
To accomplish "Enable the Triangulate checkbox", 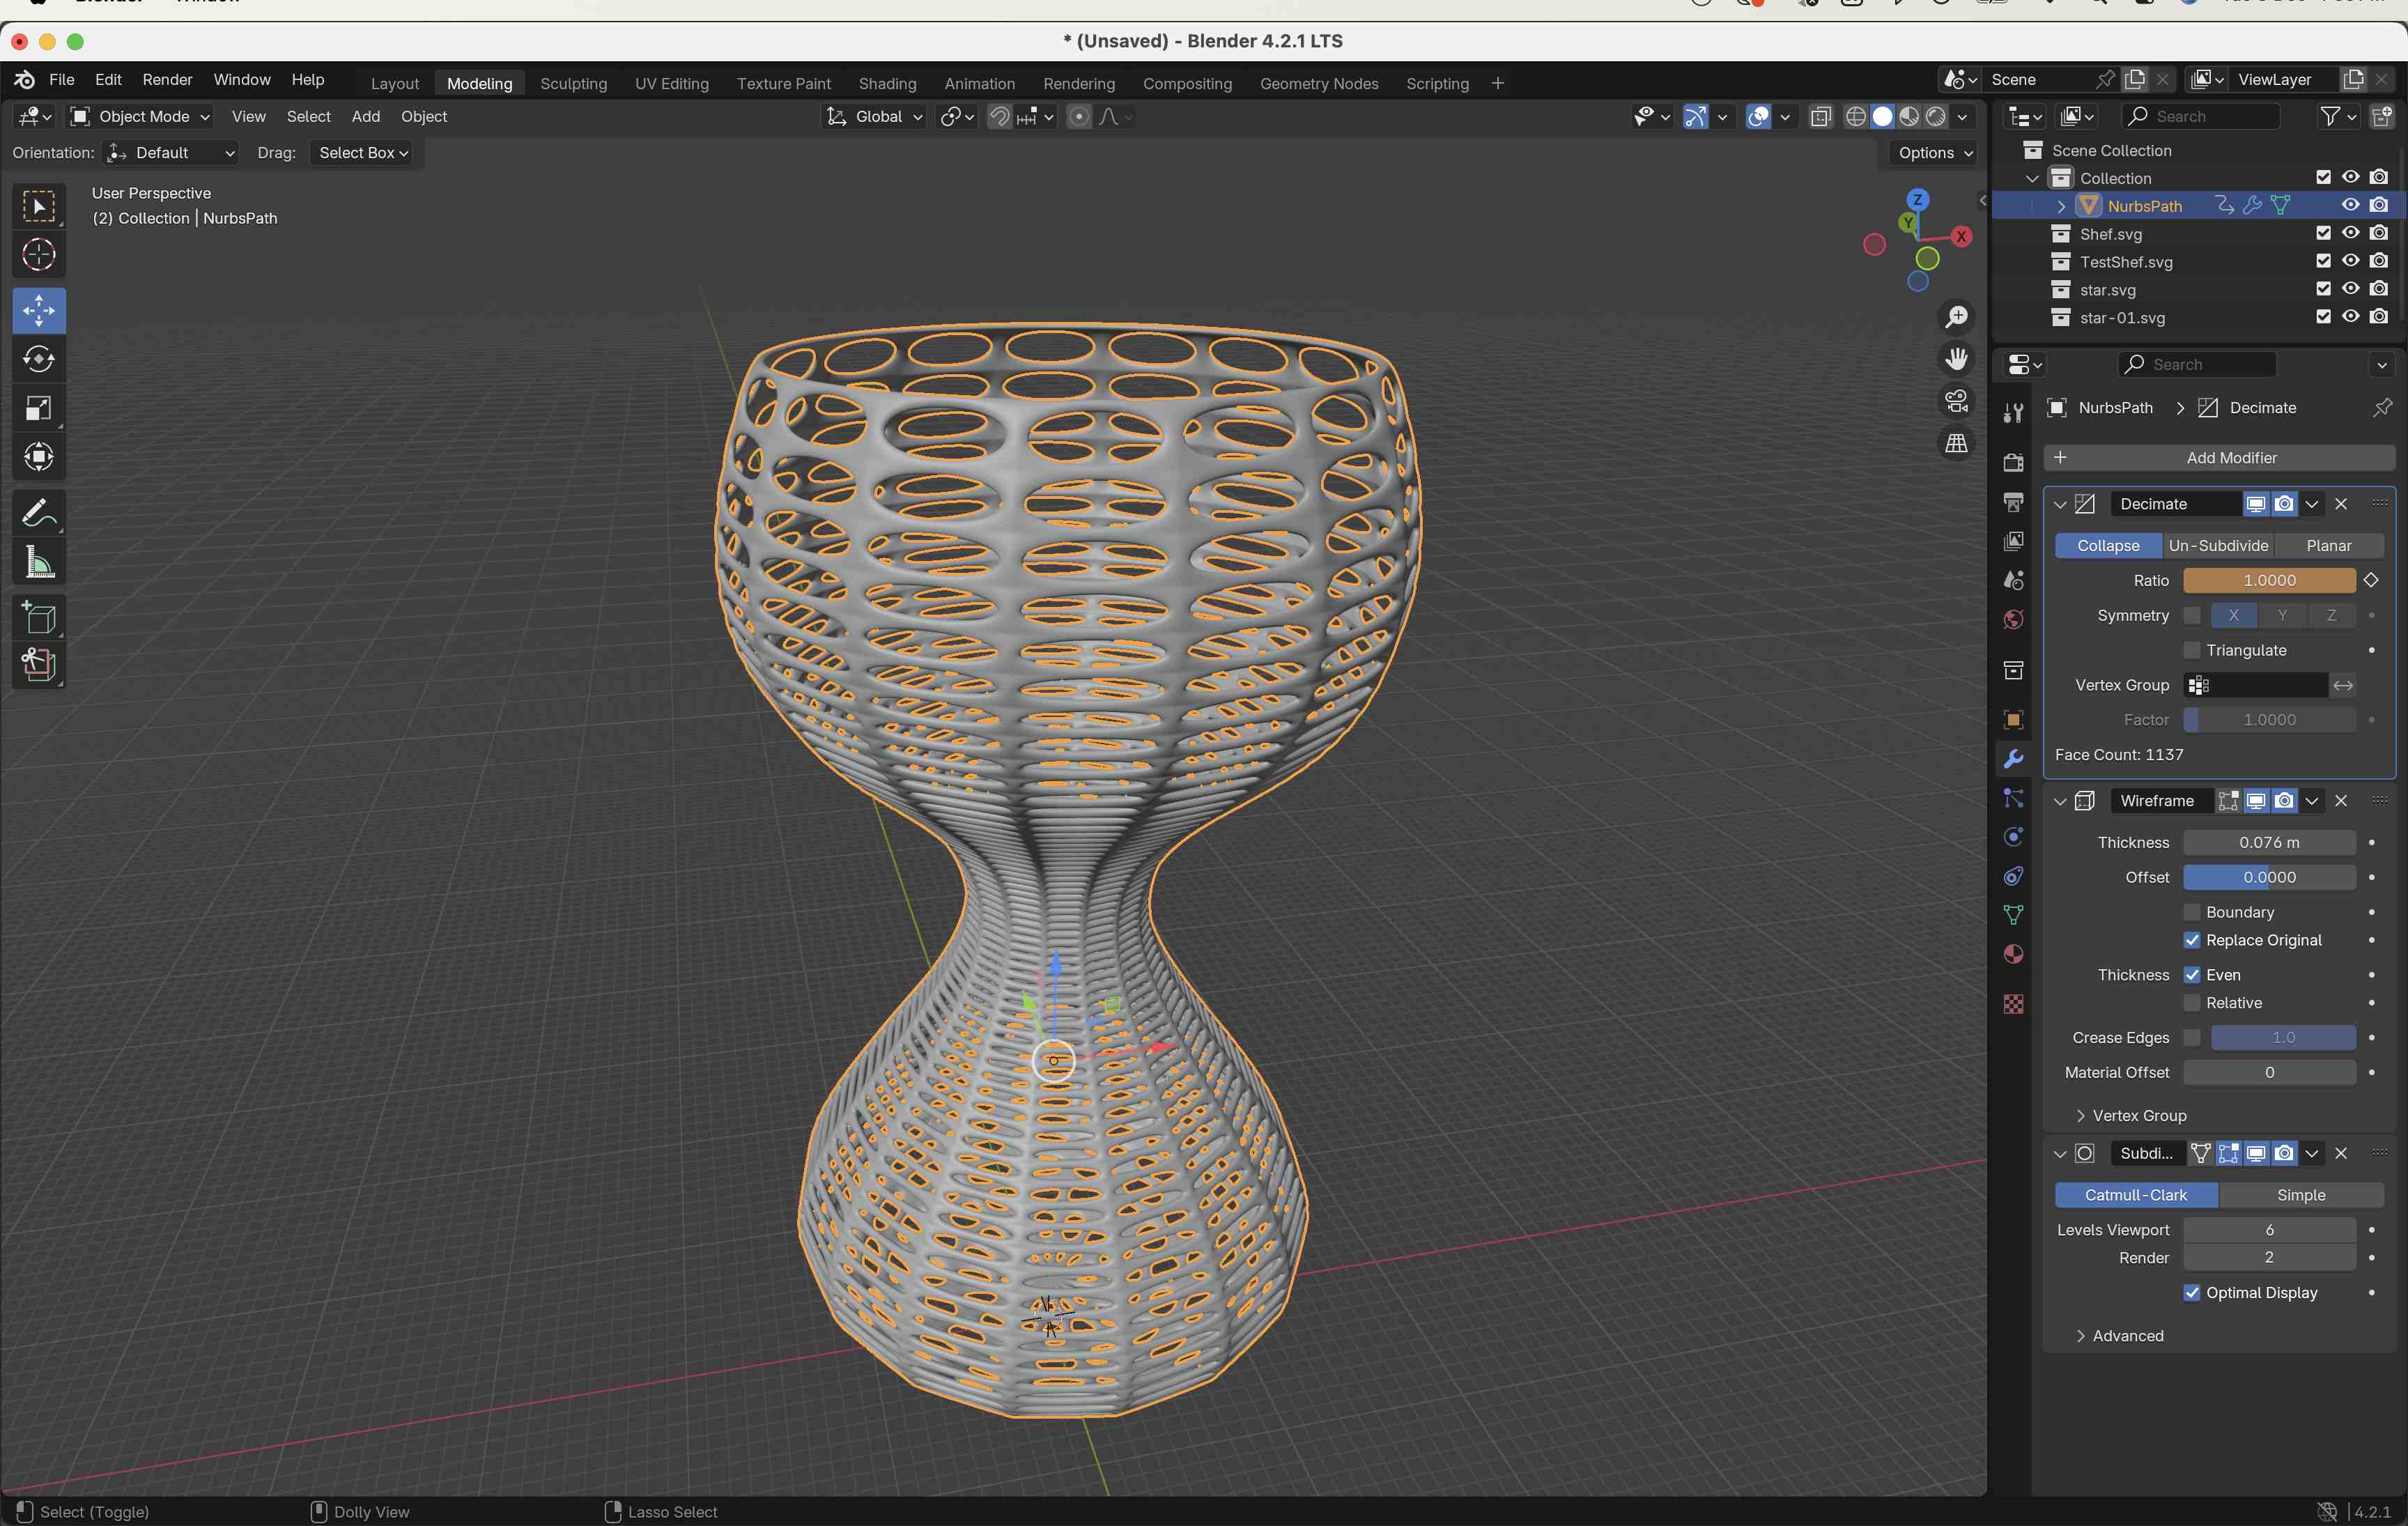I will [x=2192, y=650].
